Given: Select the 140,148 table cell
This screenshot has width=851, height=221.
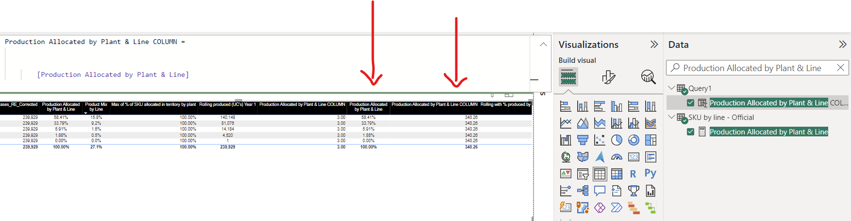Looking at the screenshot, I should [x=228, y=118].
